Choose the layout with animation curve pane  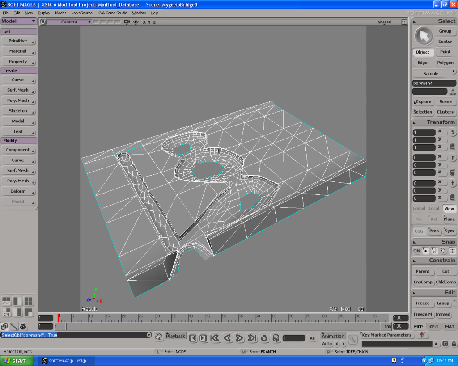6,301
